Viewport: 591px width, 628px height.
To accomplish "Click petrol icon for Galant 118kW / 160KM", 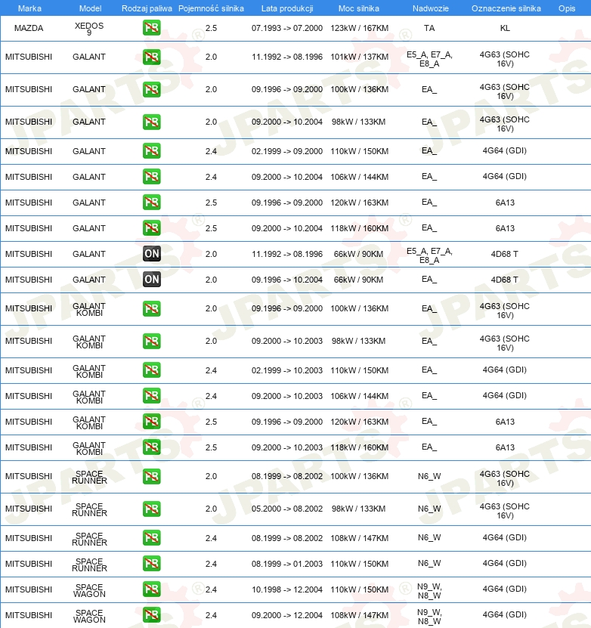I will pyautogui.click(x=152, y=228).
